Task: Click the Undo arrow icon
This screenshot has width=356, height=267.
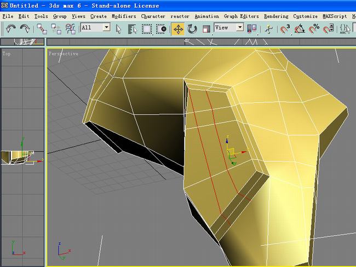Action: [10, 29]
